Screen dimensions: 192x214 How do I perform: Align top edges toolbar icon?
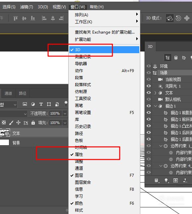click(x=16, y=18)
